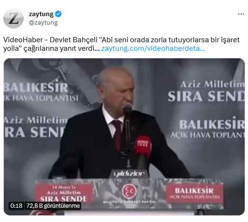This screenshot has width=248, height=222.
Task: Open the zaytung display name profile link
Action: pyautogui.click(x=41, y=14)
